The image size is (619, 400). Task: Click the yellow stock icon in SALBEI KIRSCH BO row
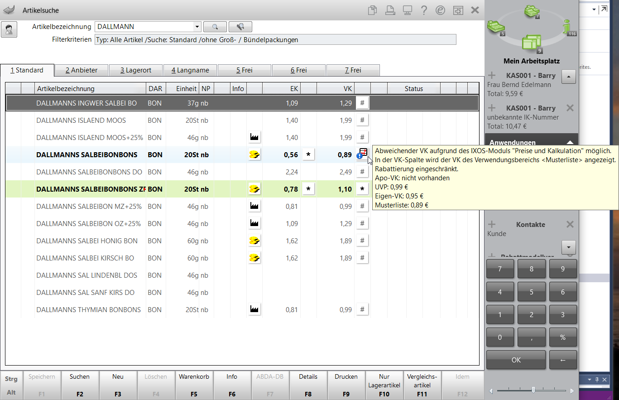click(x=254, y=258)
